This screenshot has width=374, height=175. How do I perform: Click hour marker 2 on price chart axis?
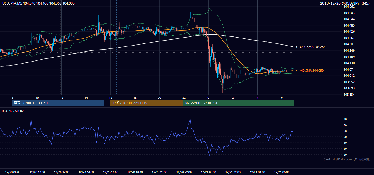coord(233,97)
